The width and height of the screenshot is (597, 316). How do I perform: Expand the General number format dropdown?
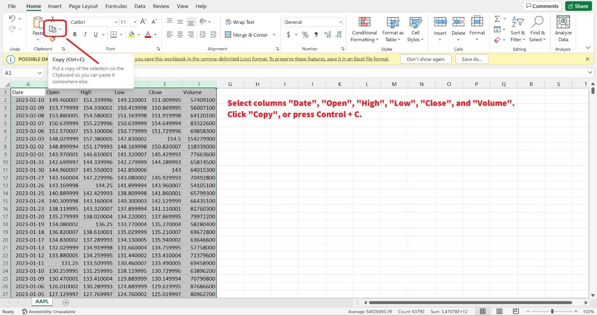click(x=340, y=22)
